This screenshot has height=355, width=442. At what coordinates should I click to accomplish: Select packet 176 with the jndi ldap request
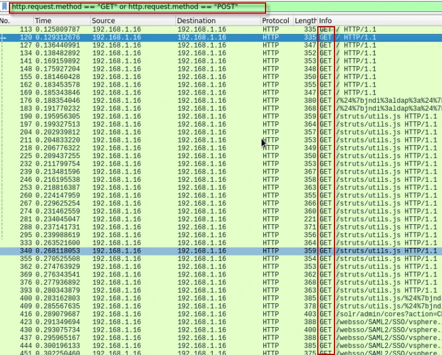(178, 100)
